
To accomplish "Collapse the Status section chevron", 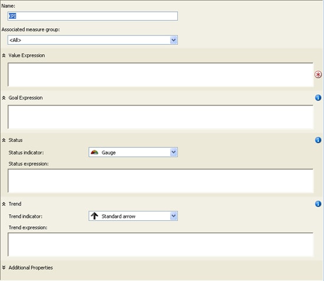I will coord(4,140).
